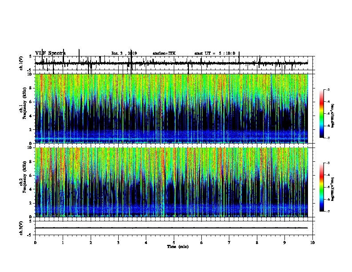Click the ch.2 color bar 'log(PSD)' label
This screenshot has height=272, width=352.
point(333,189)
